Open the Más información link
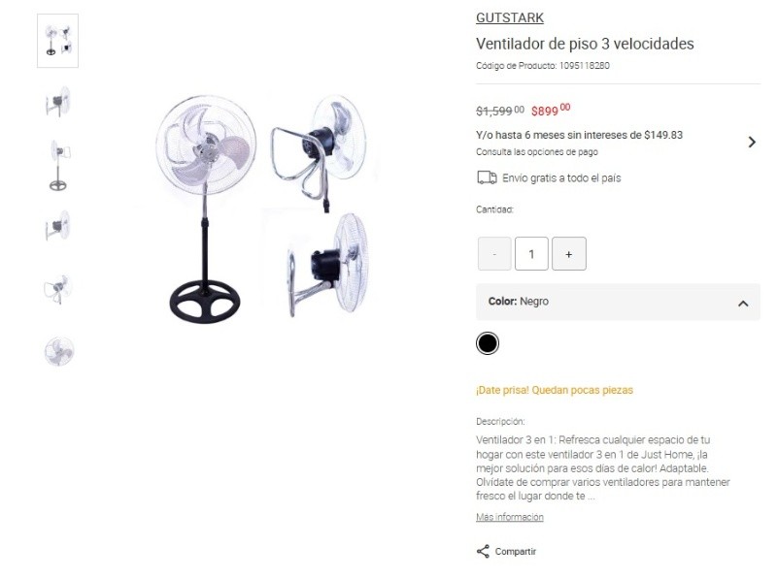Viewport: 777px width, 578px height. [x=509, y=517]
